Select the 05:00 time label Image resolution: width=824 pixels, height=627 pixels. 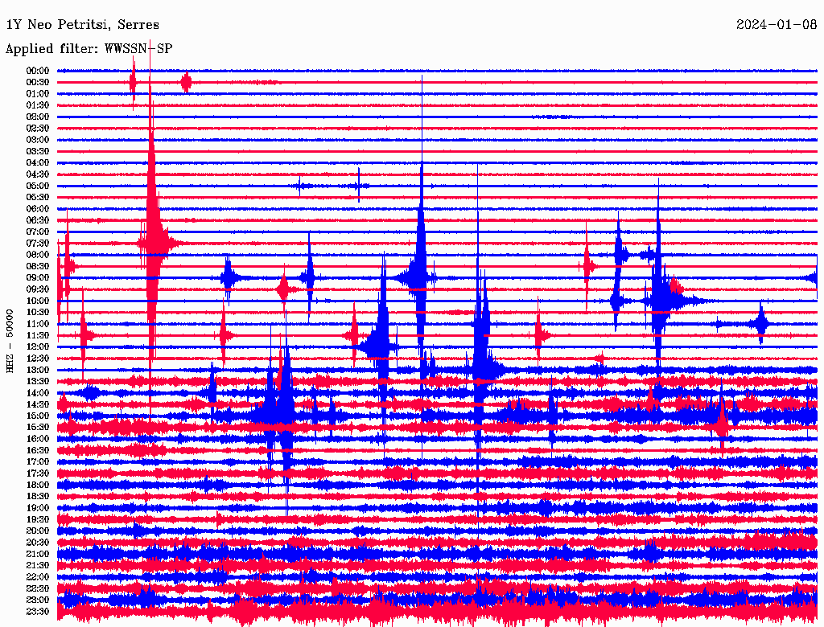click(38, 186)
